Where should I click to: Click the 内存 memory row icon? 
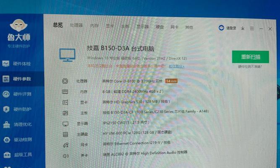click(x=65, y=92)
